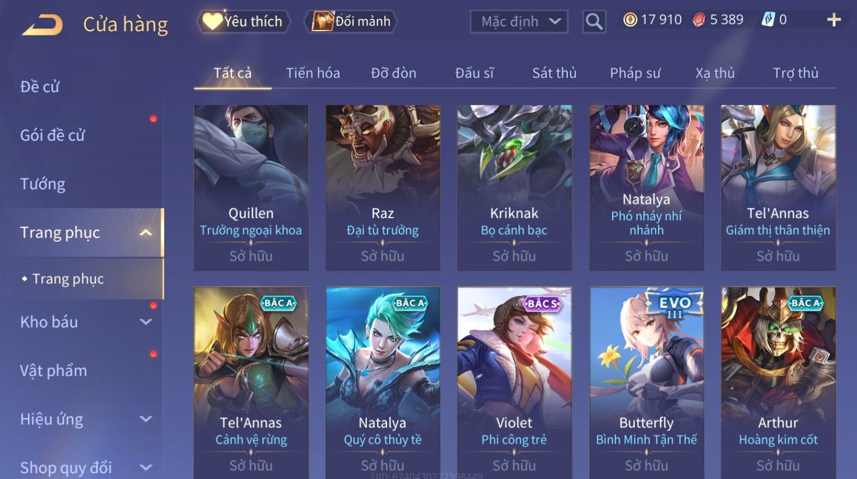The height and width of the screenshot is (479, 857).
Task: Select the Pháp sư tab
Action: [635, 73]
